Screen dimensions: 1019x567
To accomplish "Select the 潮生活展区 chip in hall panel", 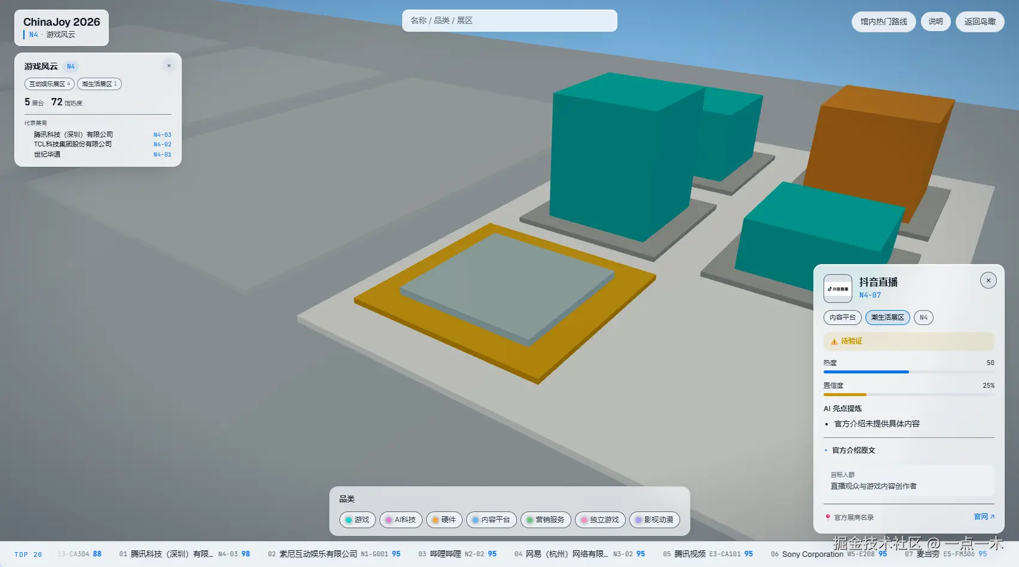I will (x=99, y=84).
